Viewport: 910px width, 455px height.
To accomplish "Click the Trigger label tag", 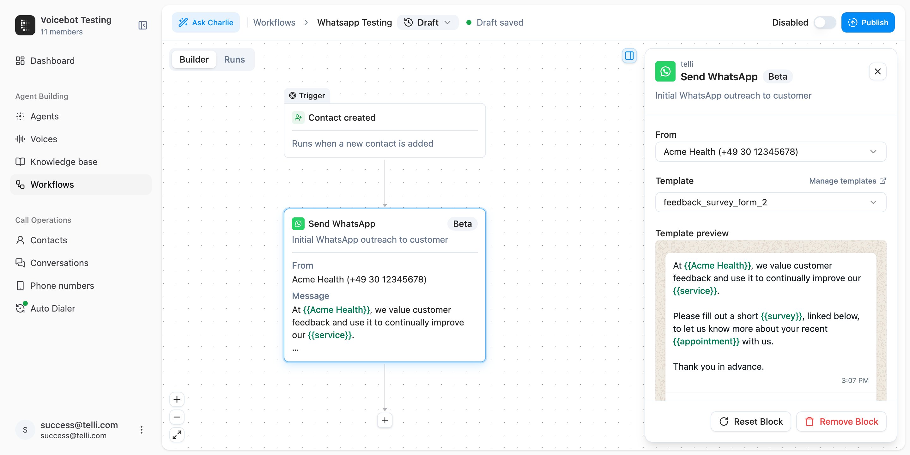I will [306, 95].
